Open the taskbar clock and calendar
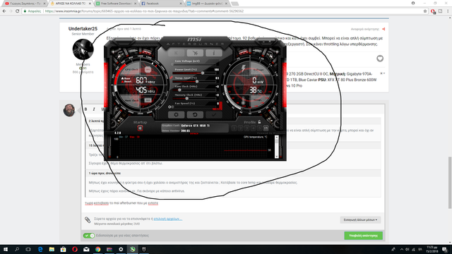Image resolution: width=452 pixels, height=254 pixels. pos(432,249)
